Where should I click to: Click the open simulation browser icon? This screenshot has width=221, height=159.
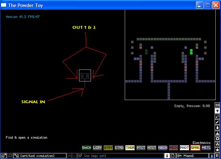point(4,155)
